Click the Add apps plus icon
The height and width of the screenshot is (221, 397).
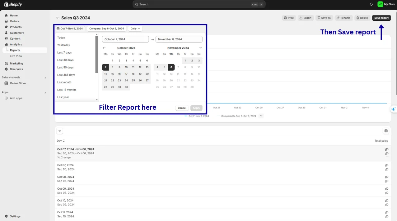point(6,98)
